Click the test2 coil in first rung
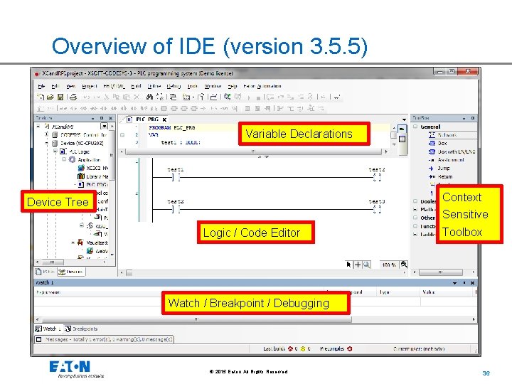Viewport: 512px width, 384px height. tap(377, 177)
